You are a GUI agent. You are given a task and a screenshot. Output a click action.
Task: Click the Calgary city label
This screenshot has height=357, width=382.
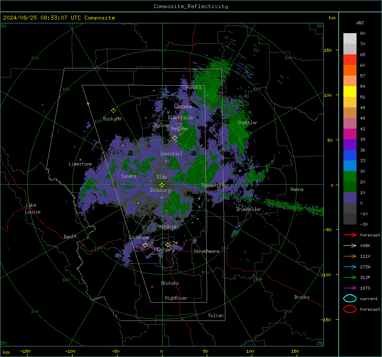pos(166,250)
